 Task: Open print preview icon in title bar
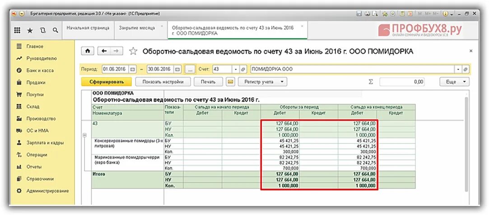click(375, 13)
